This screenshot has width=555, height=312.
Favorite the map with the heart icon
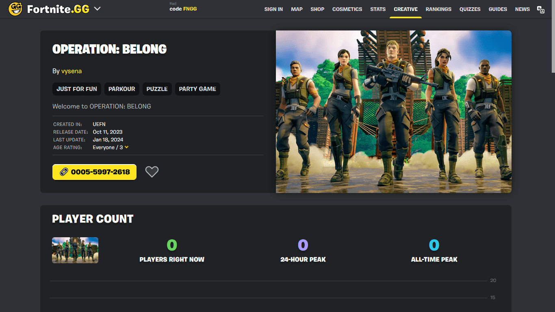tap(152, 172)
